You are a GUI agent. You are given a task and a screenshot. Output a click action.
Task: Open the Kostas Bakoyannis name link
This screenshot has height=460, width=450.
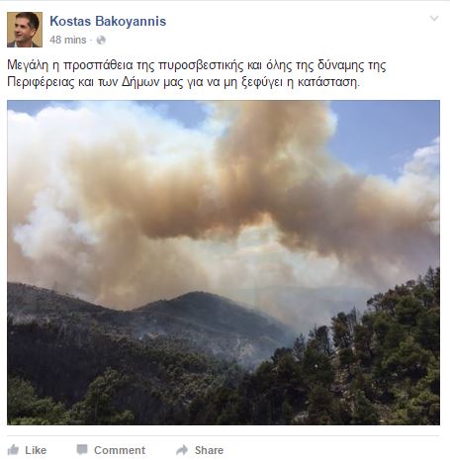click(108, 21)
